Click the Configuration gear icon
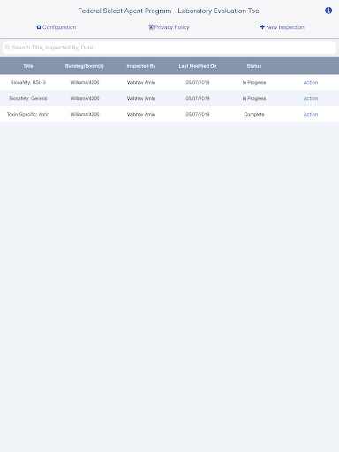339x452 pixels. [39, 27]
